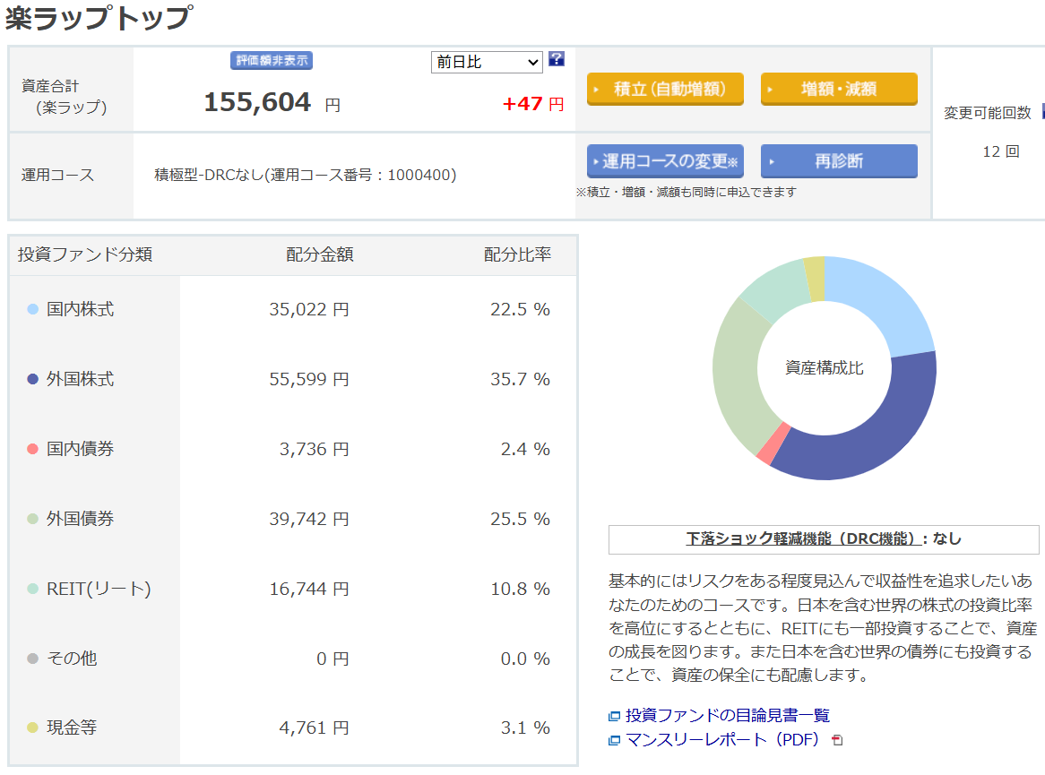
Task: Start 再診断 with the blue button
Action: point(839,161)
